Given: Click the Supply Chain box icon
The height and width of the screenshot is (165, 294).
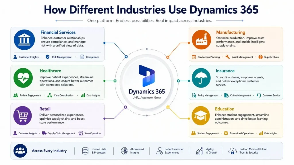Looking at the screenshot, I should [260, 57].
